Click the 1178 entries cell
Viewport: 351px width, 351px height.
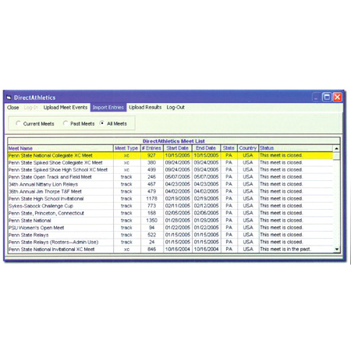tap(152, 199)
